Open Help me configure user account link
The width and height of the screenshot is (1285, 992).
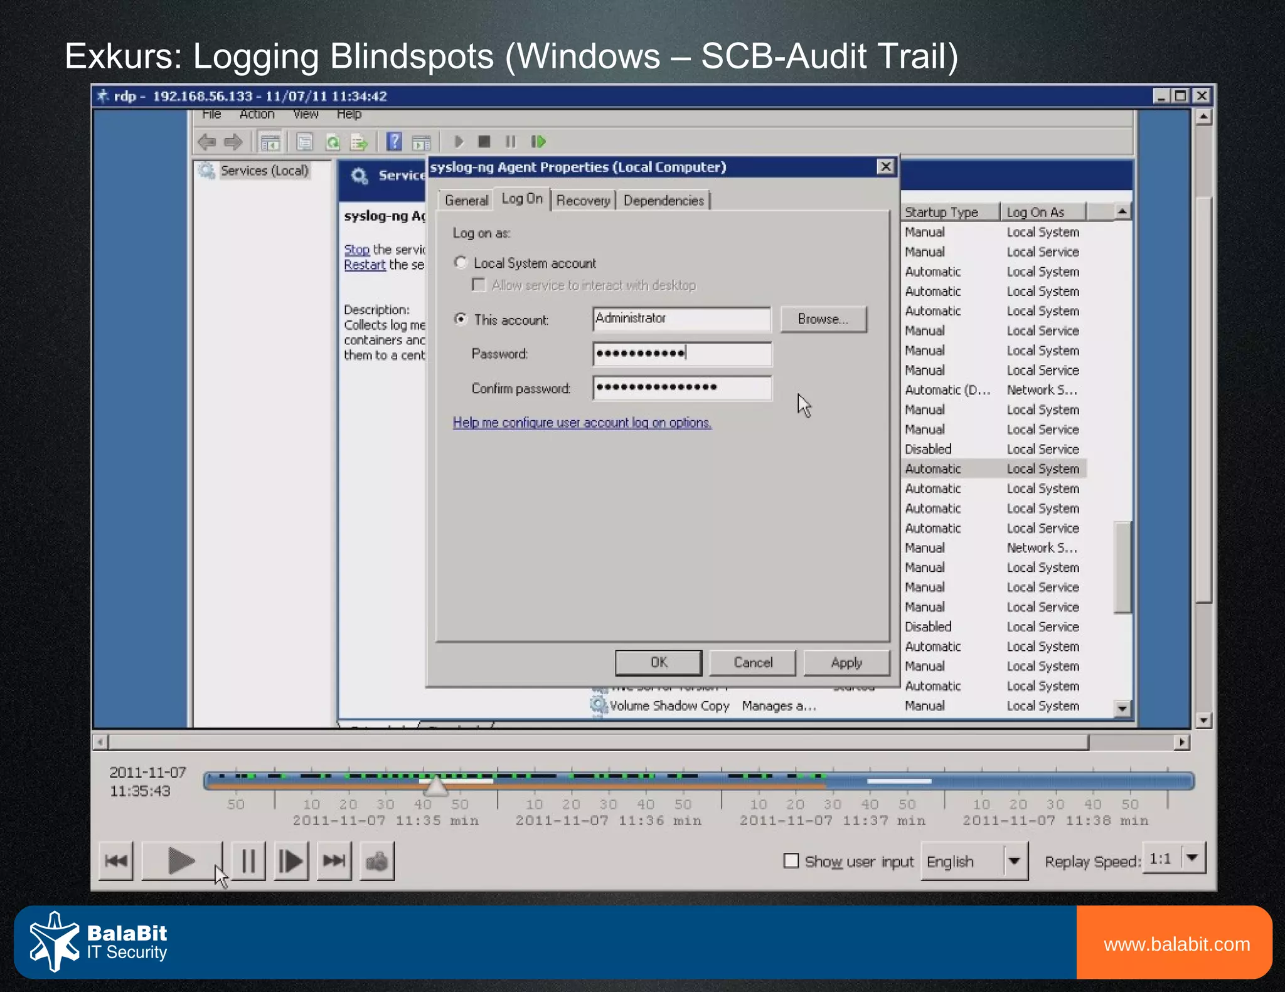click(x=582, y=423)
